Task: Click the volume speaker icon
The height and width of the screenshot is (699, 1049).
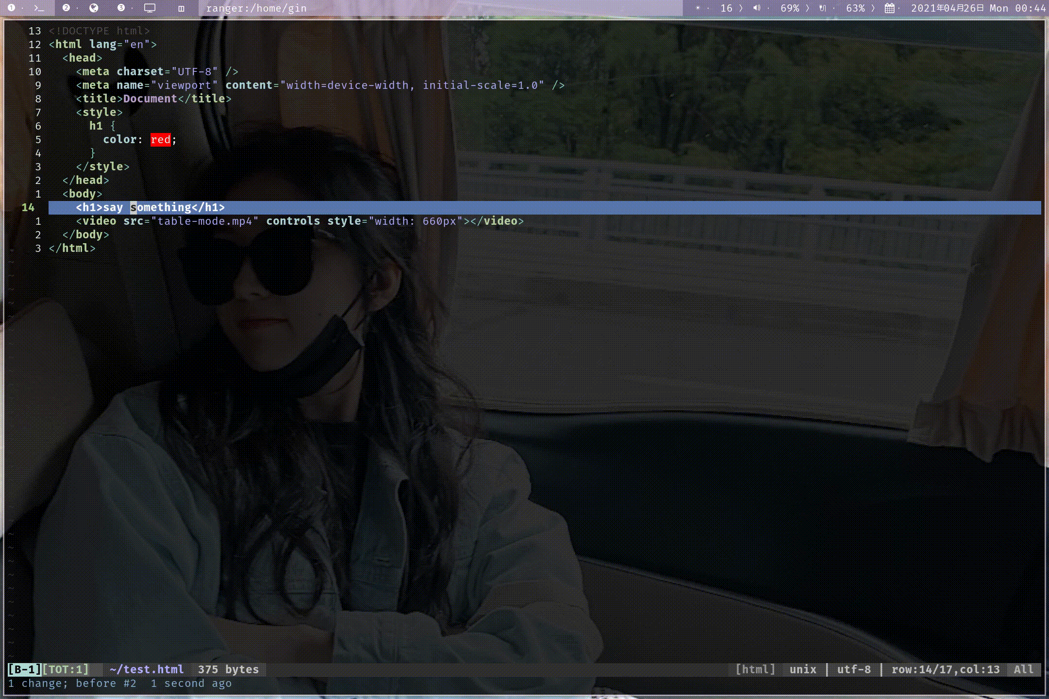Action: tap(757, 8)
